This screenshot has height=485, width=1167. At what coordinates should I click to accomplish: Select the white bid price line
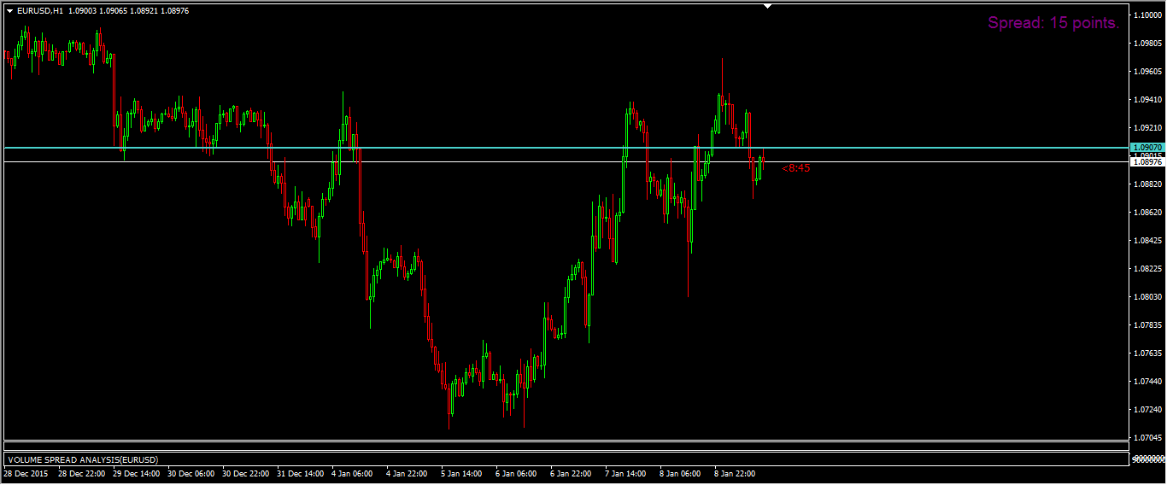566,161
